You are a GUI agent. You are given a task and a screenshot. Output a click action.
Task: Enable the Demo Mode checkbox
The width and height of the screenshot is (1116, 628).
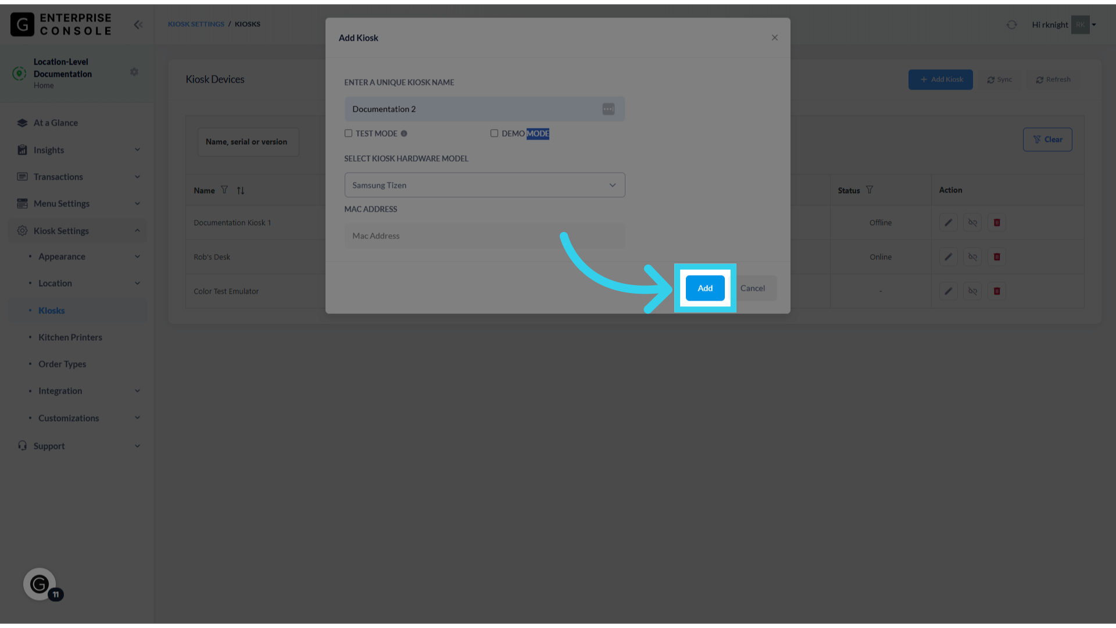pyautogui.click(x=494, y=133)
